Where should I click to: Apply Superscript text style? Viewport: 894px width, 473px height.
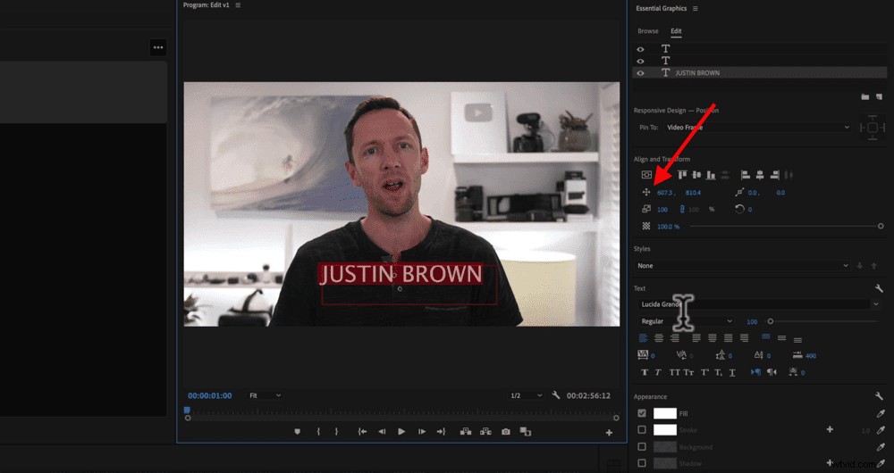[704, 372]
